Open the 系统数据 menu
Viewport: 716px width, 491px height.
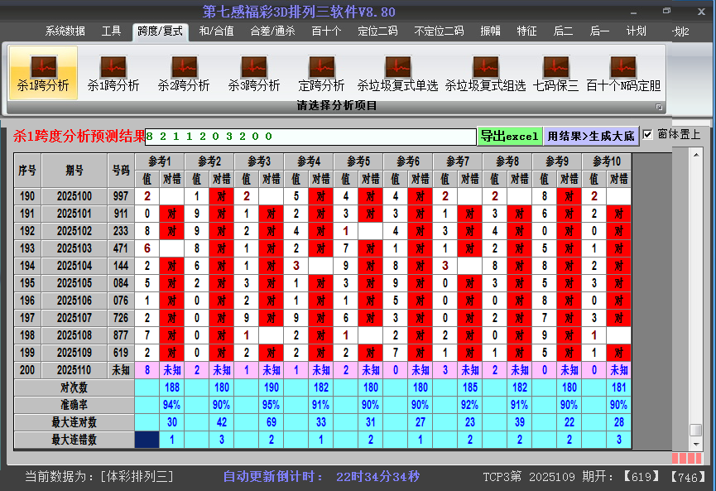pyautogui.click(x=65, y=31)
